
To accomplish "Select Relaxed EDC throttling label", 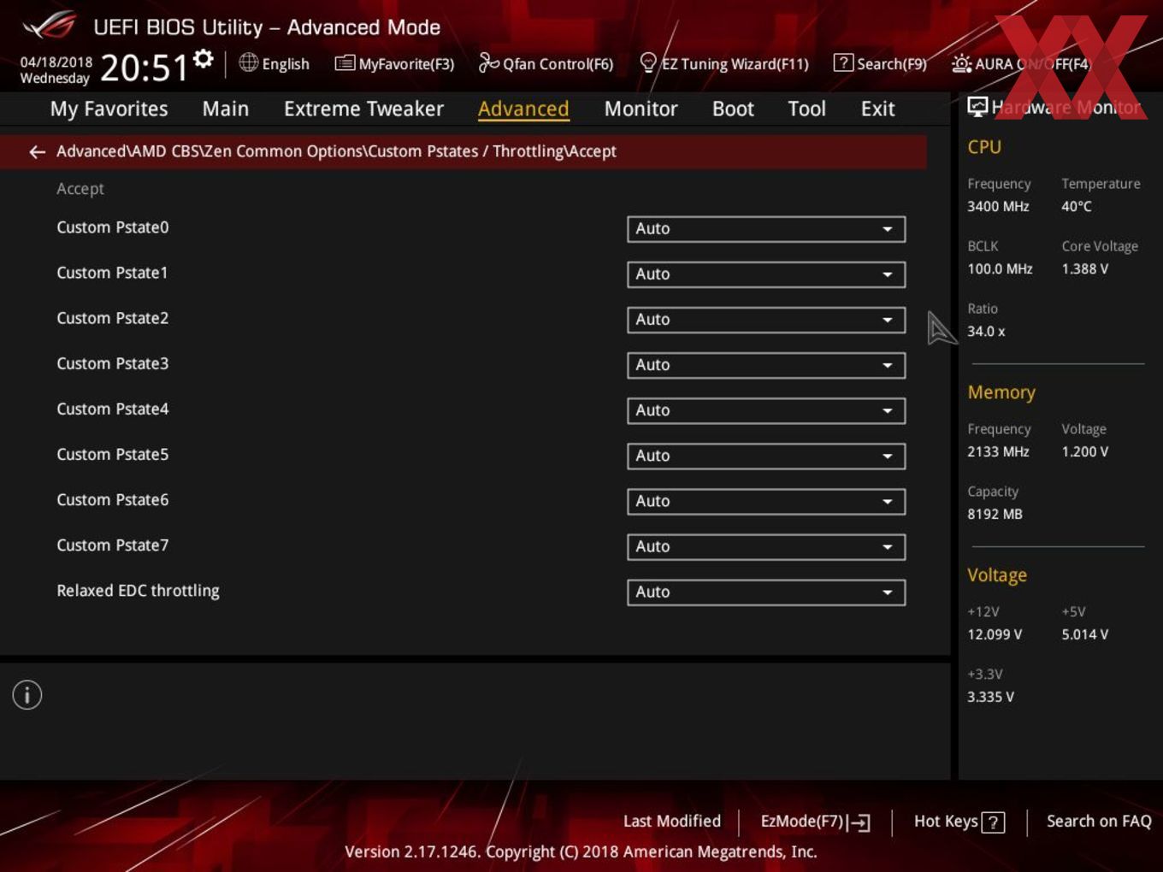I will (x=138, y=591).
